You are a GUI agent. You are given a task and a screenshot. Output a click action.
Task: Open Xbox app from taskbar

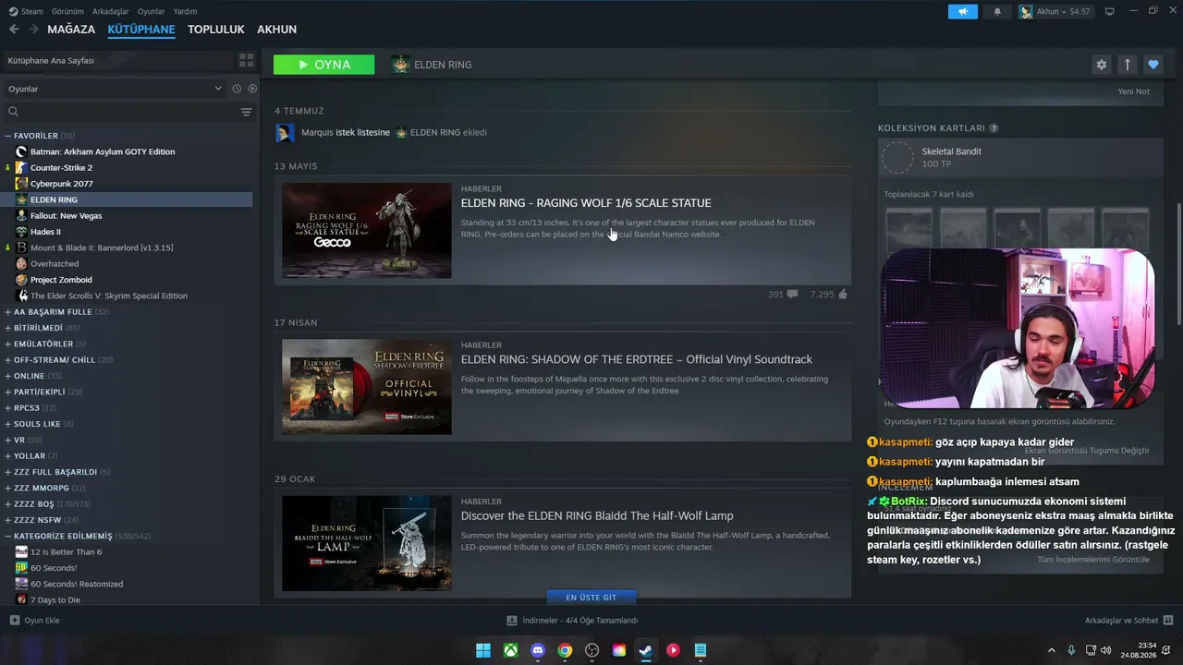(510, 650)
